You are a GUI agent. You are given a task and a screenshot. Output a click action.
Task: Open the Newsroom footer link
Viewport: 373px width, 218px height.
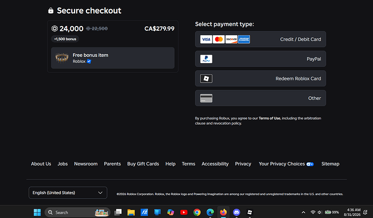(x=85, y=164)
